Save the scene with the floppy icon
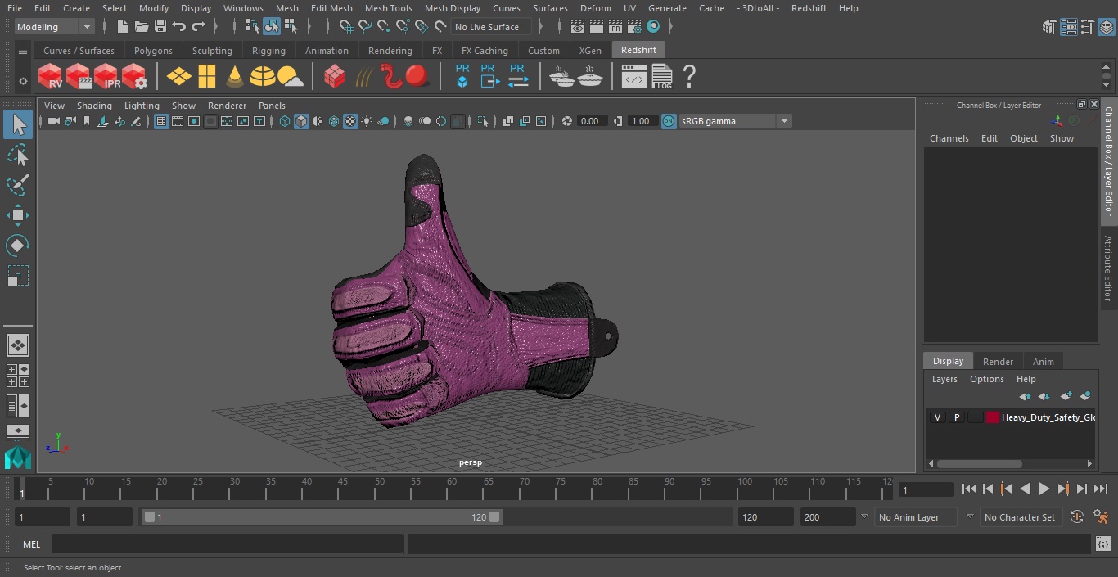Screen dimensions: 1118x577 coord(160,27)
